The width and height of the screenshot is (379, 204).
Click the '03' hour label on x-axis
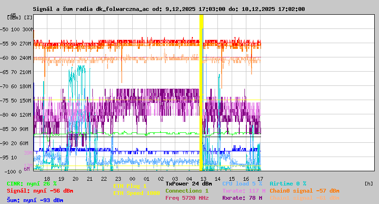[x=175, y=179]
